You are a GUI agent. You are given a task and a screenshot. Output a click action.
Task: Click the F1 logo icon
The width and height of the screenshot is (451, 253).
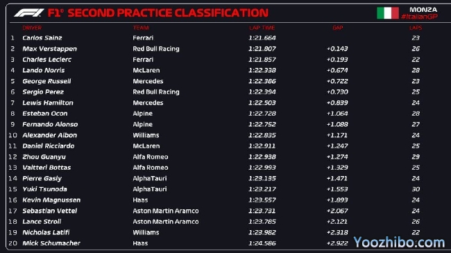tap(29, 13)
